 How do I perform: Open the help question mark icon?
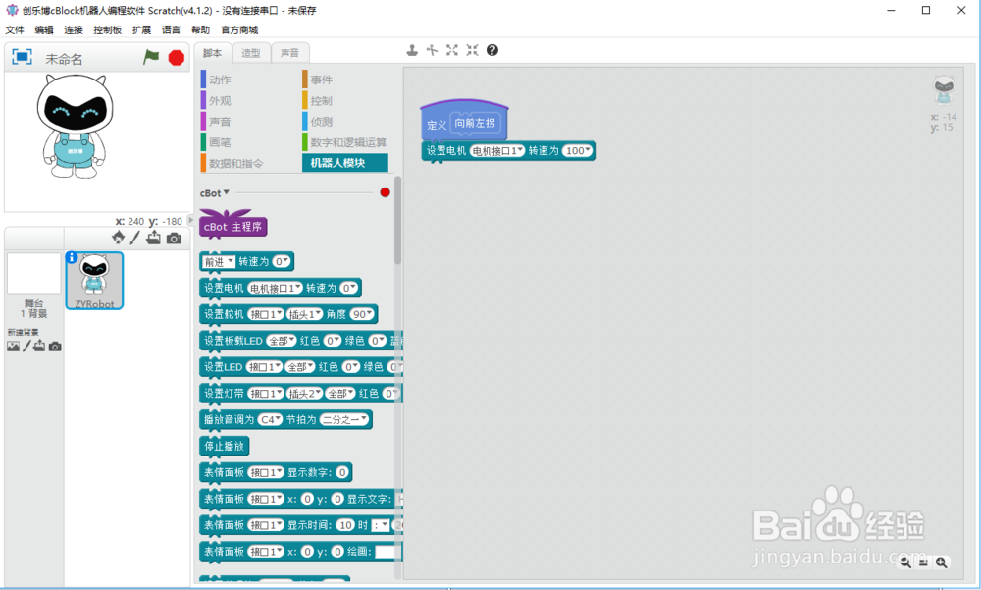pos(491,49)
